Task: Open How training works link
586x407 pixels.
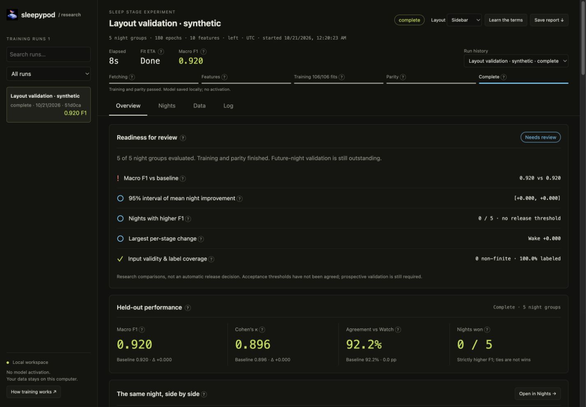Action: 34,392
